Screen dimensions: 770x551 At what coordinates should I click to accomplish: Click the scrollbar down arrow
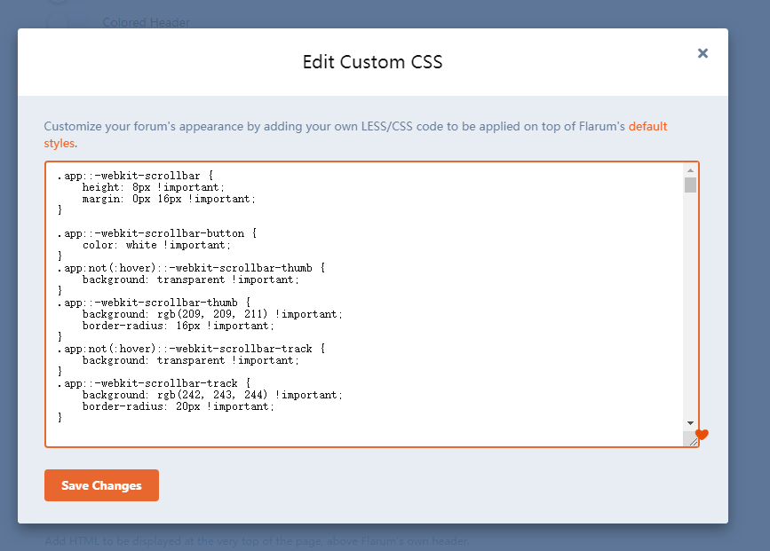coord(690,423)
